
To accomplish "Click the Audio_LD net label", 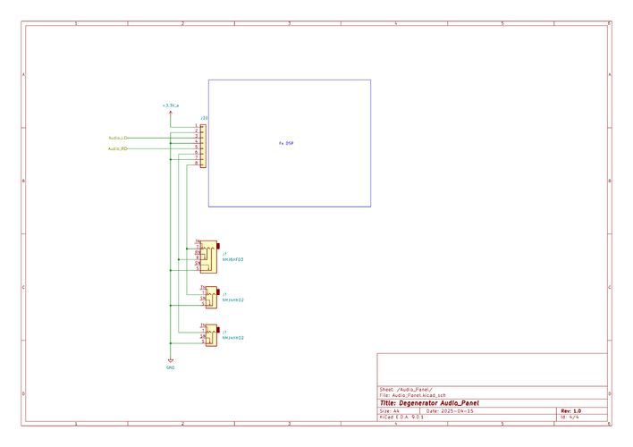I will (x=118, y=138).
